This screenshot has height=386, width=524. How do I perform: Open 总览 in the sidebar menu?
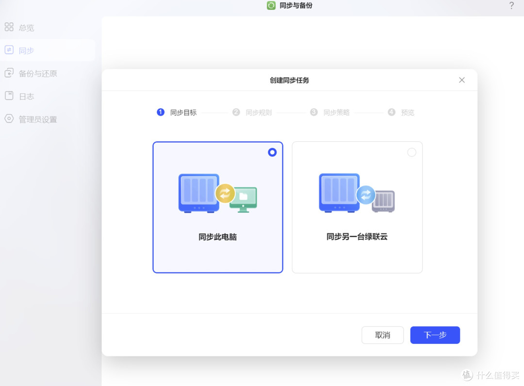coord(26,27)
